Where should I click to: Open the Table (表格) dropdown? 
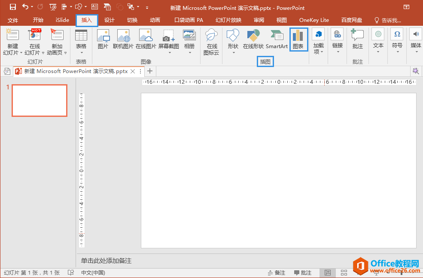[x=81, y=52]
